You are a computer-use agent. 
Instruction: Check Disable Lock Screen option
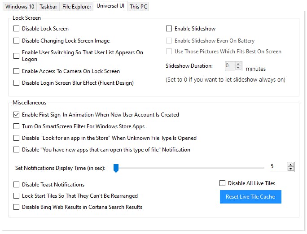coord(17,29)
